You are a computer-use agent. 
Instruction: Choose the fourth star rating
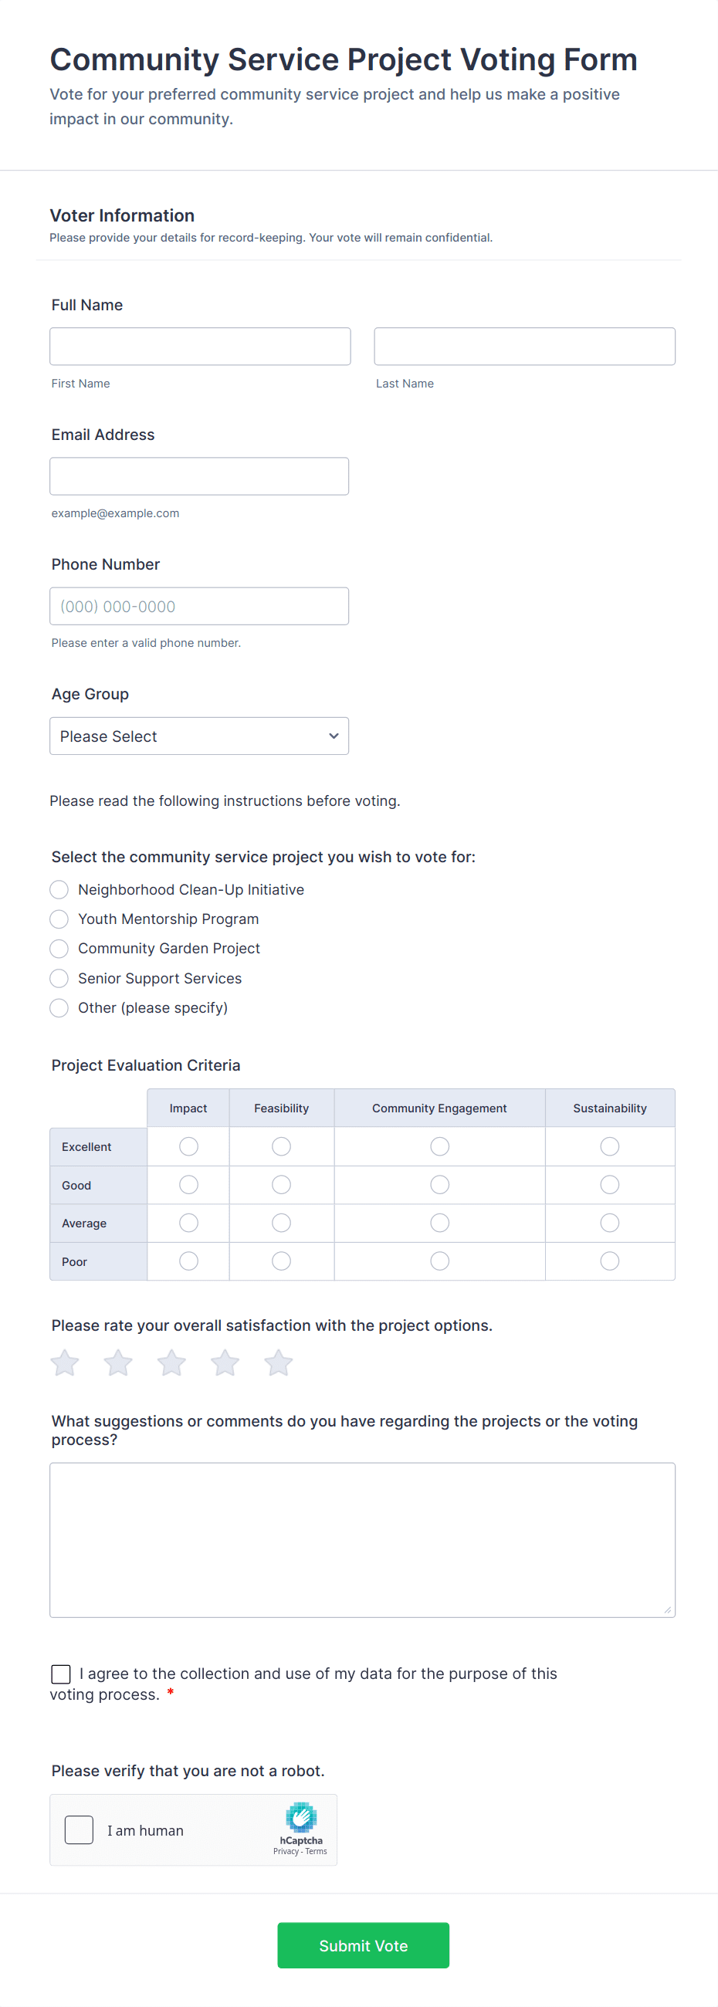(225, 1362)
